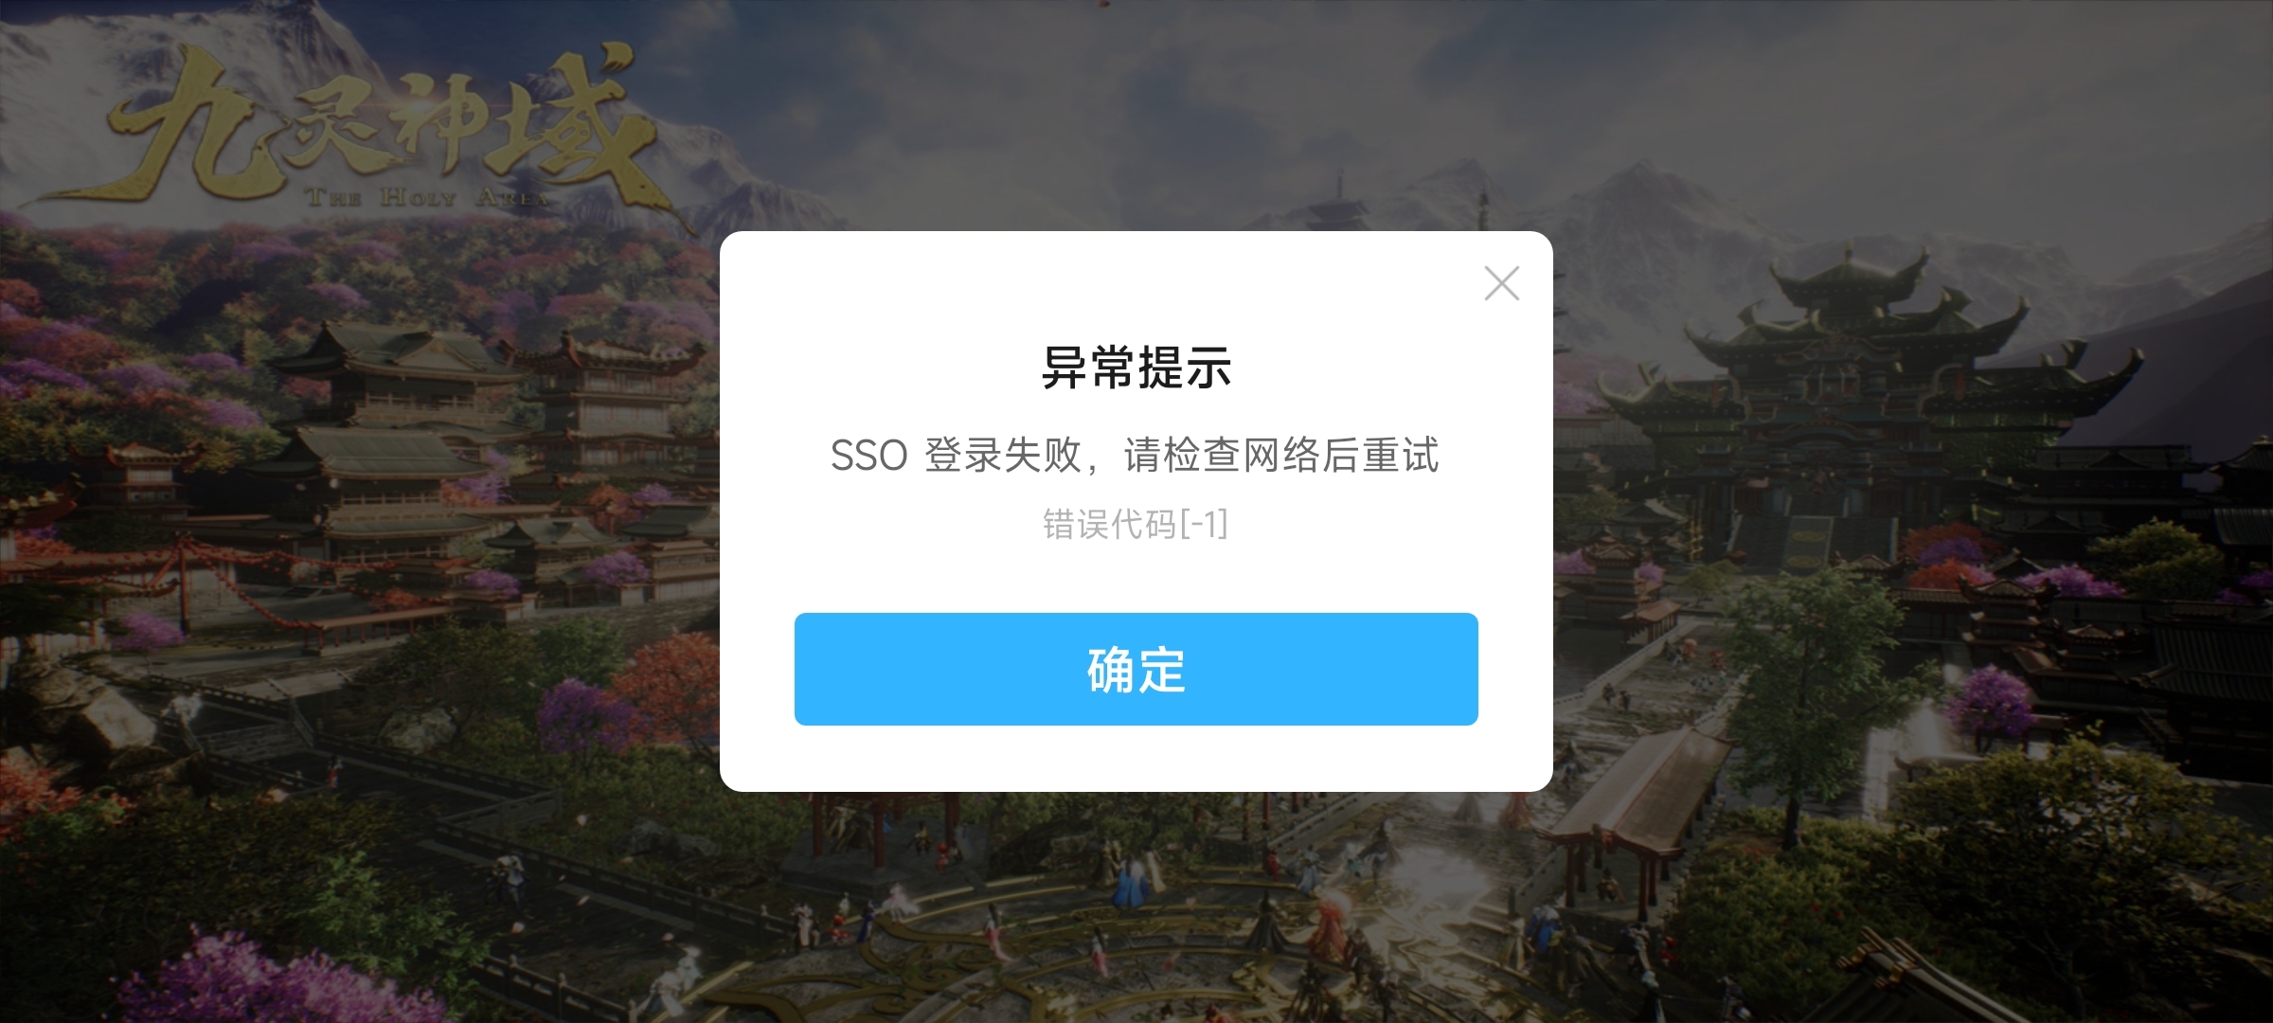
Task: Confirm the error with the blue 确定 button
Action: tap(1136, 669)
